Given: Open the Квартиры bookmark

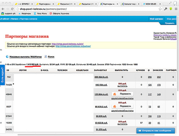Looking at the screenshot, I should point(25,14).
